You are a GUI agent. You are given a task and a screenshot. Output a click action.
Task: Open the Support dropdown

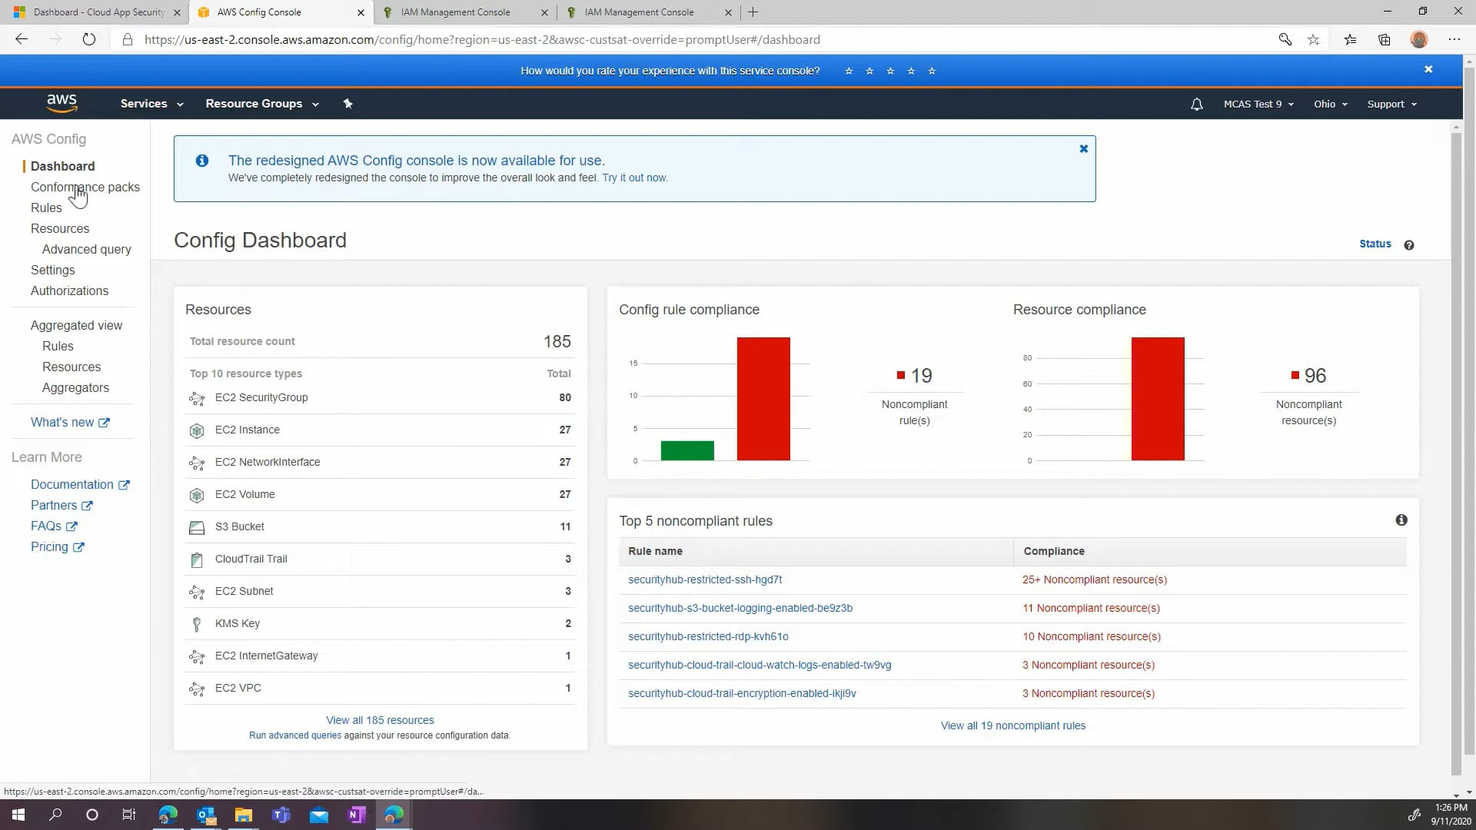(x=1391, y=104)
